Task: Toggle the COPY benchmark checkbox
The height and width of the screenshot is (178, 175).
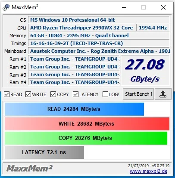Action: [53, 94]
